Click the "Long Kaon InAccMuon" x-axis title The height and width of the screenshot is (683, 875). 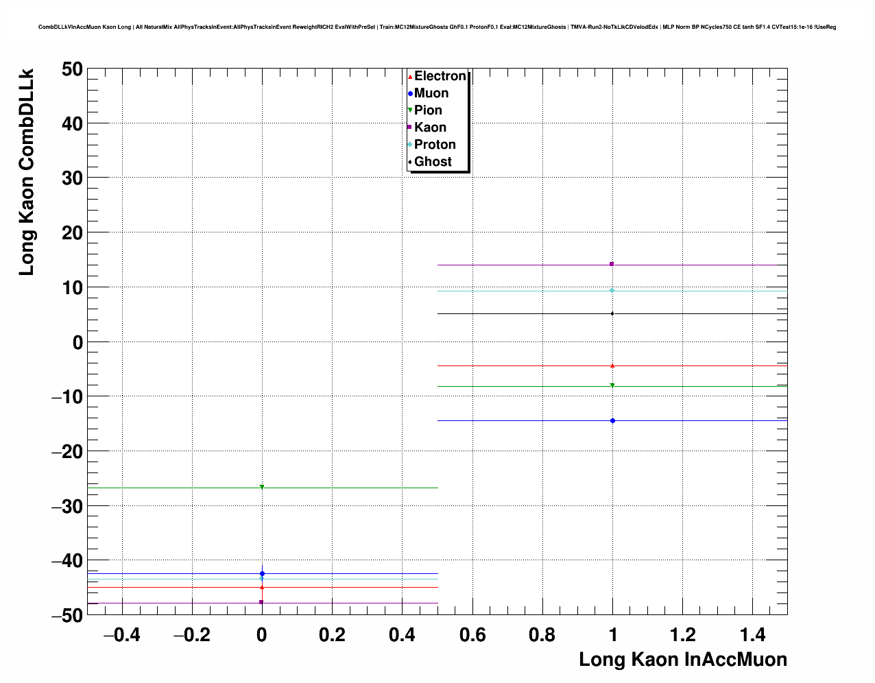[x=682, y=660]
